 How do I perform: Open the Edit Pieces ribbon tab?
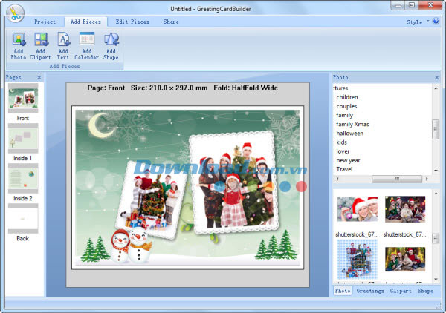[x=132, y=22]
